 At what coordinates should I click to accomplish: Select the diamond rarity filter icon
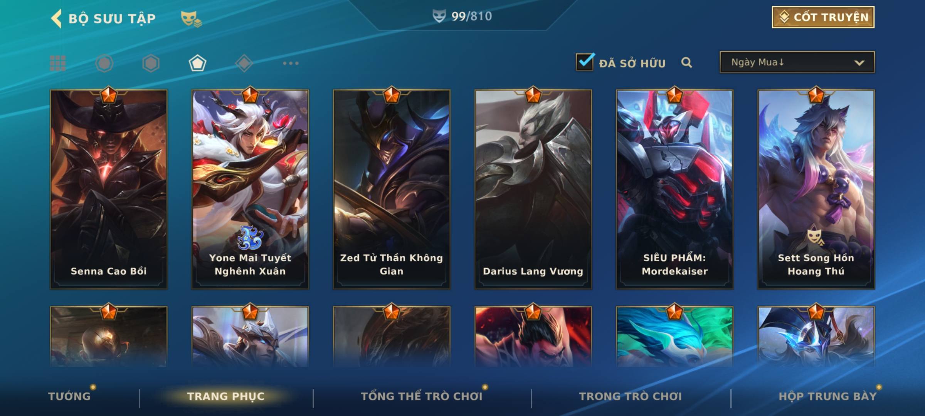[244, 63]
